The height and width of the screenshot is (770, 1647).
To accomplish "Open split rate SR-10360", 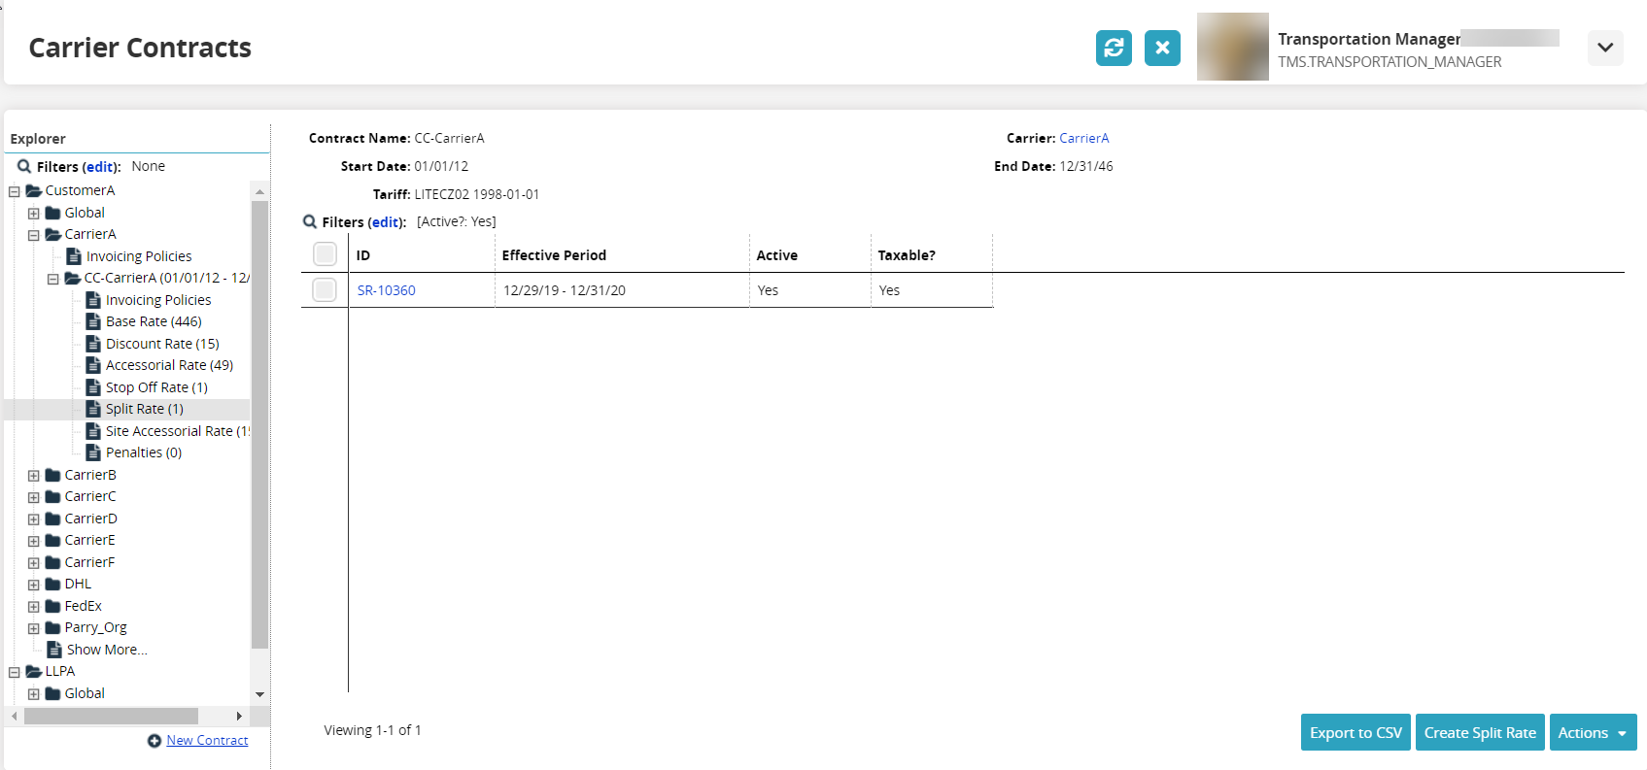I will click(x=387, y=290).
